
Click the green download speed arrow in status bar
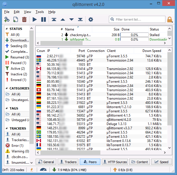click(x=54, y=170)
